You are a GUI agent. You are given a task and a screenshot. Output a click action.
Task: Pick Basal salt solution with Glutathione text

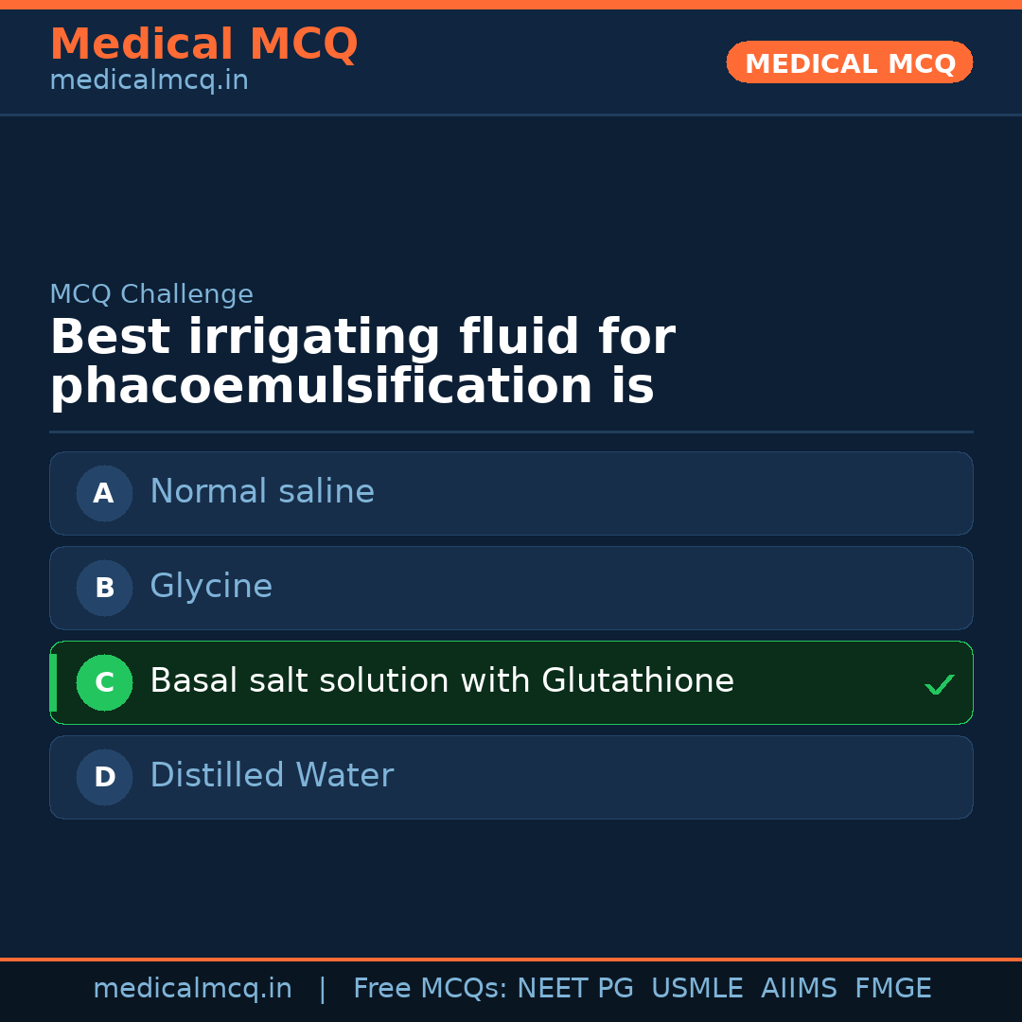point(442,681)
